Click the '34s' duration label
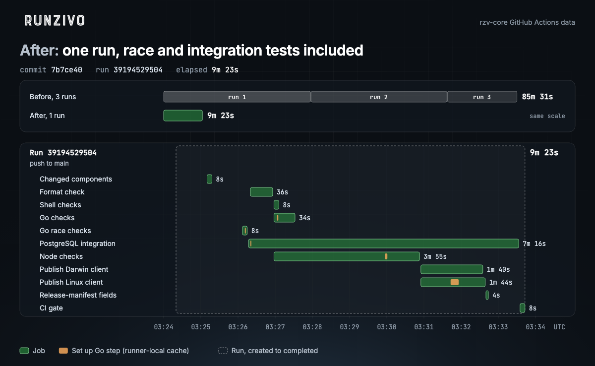This screenshot has height=366, width=595. pyautogui.click(x=305, y=218)
